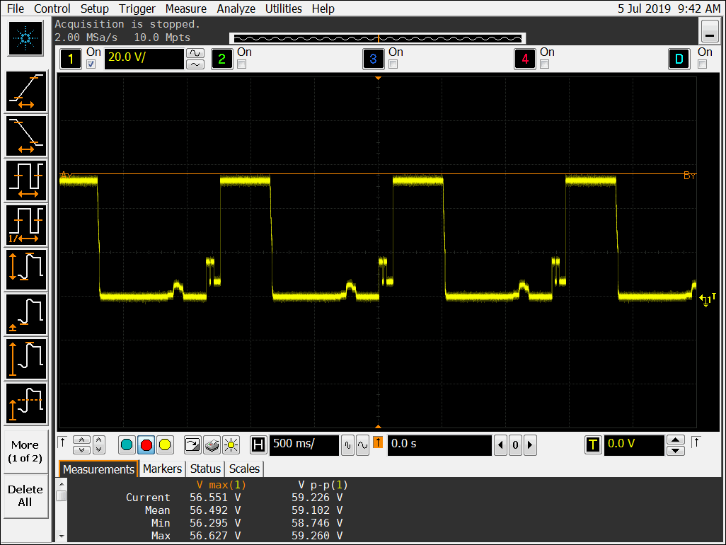726x545 pixels.
Task: Open the Measure menu
Action: point(185,8)
